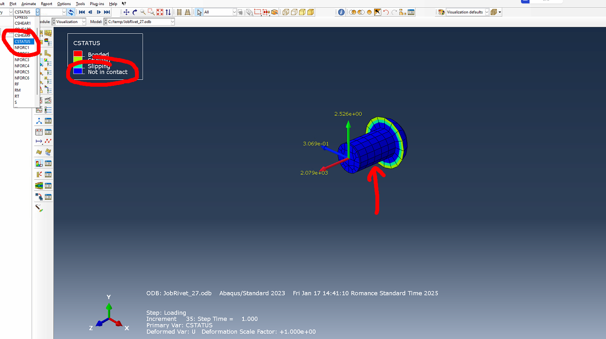This screenshot has height=339, width=606.
Task: Select NFORC4 in the variable list
Action: click(x=22, y=66)
